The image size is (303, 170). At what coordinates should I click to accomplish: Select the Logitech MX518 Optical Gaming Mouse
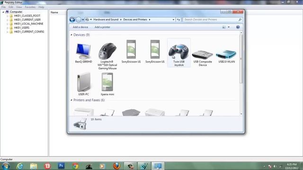pos(107,56)
